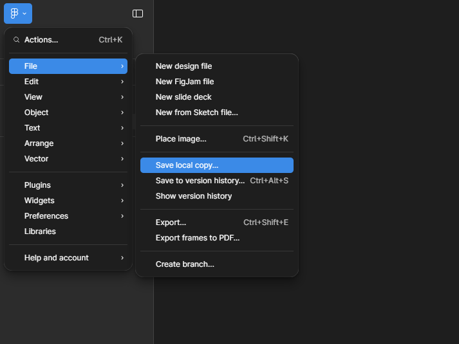
Task: Expand Widgets via its chevron arrow
Action: click(122, 201)
